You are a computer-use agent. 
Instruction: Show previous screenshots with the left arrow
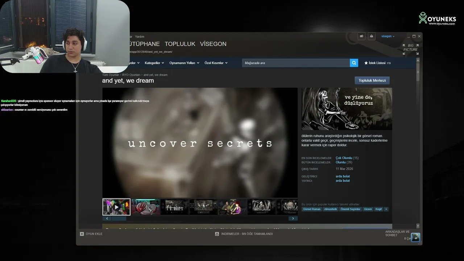(x=107, y=218)
